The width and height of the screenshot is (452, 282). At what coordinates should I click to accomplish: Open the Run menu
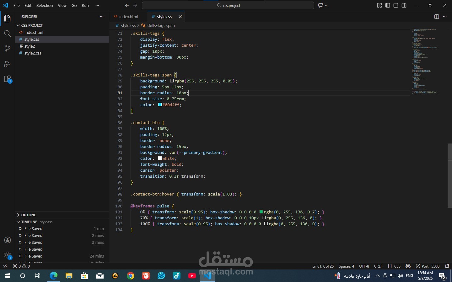click(x=85, y=5)
